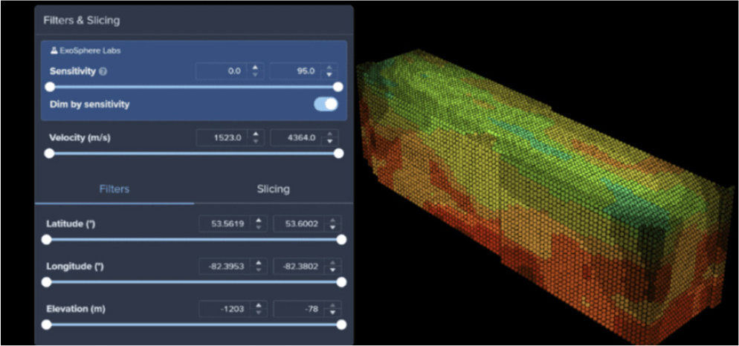The height and width of the screenshot is (346, 739).
Task: Decrease the Elevation minimum value stepper
Action: click(x=259, y=313)
